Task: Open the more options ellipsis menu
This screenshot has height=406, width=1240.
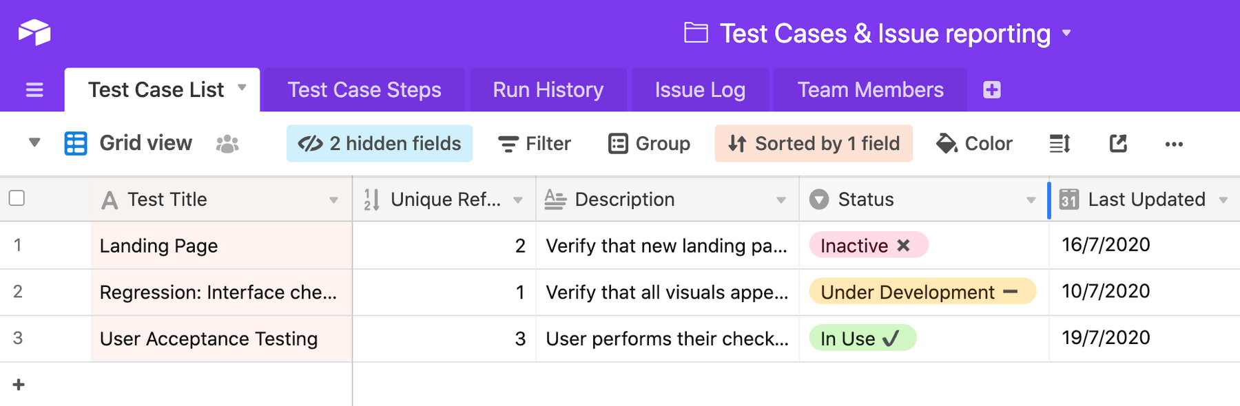Action: tap(1173, 144)
